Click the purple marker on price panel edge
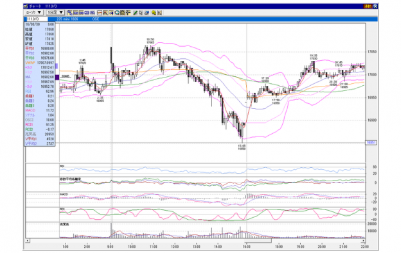The width and height of the screenshot is (401, 253). tap(57, 77)
